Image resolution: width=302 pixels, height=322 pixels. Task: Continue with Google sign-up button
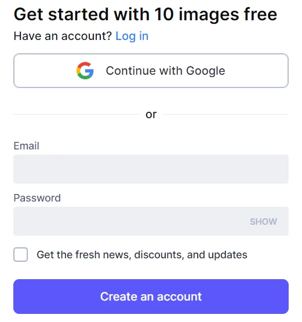[x=151, y=71]
